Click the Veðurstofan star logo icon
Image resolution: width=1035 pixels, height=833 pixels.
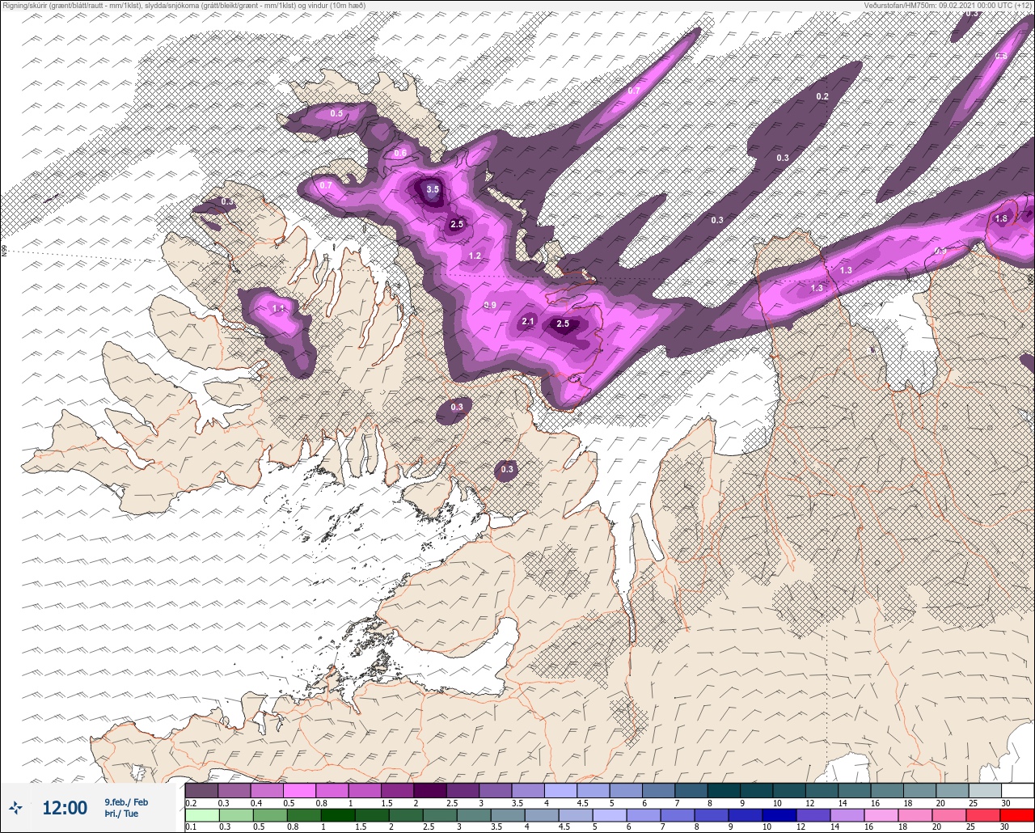coord(17,807)
